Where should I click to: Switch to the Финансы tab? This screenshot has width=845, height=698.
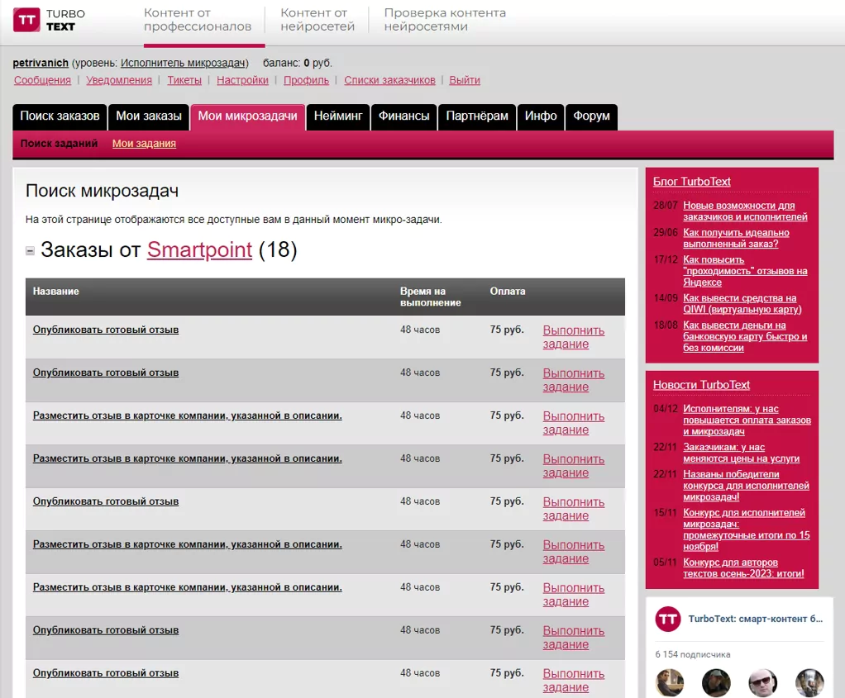403,116
